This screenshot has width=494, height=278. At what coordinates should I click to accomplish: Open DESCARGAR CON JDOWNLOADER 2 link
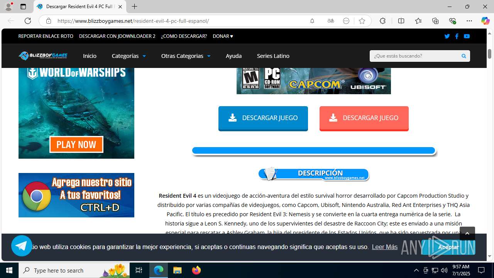[117, 36]
